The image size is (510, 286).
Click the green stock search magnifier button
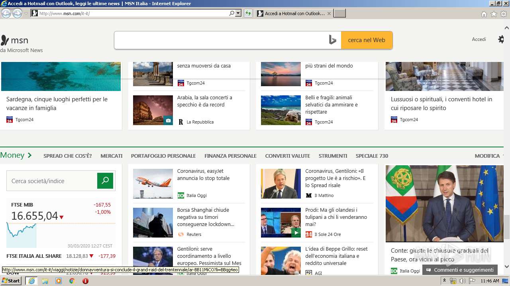pos(105,181)
